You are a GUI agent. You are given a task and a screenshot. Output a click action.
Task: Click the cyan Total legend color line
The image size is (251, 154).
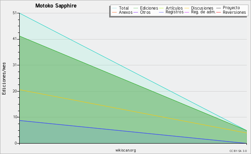pos(115,8)
